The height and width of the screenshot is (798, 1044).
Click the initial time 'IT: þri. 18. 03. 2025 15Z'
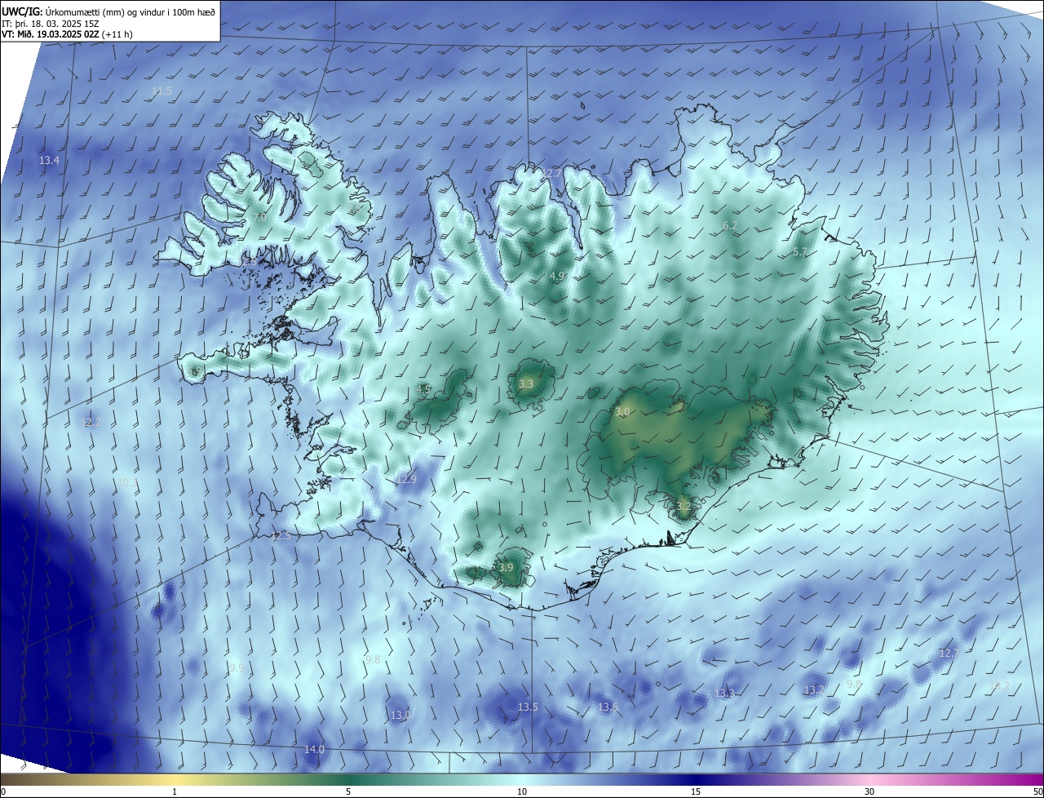click(x=50, y=24)
